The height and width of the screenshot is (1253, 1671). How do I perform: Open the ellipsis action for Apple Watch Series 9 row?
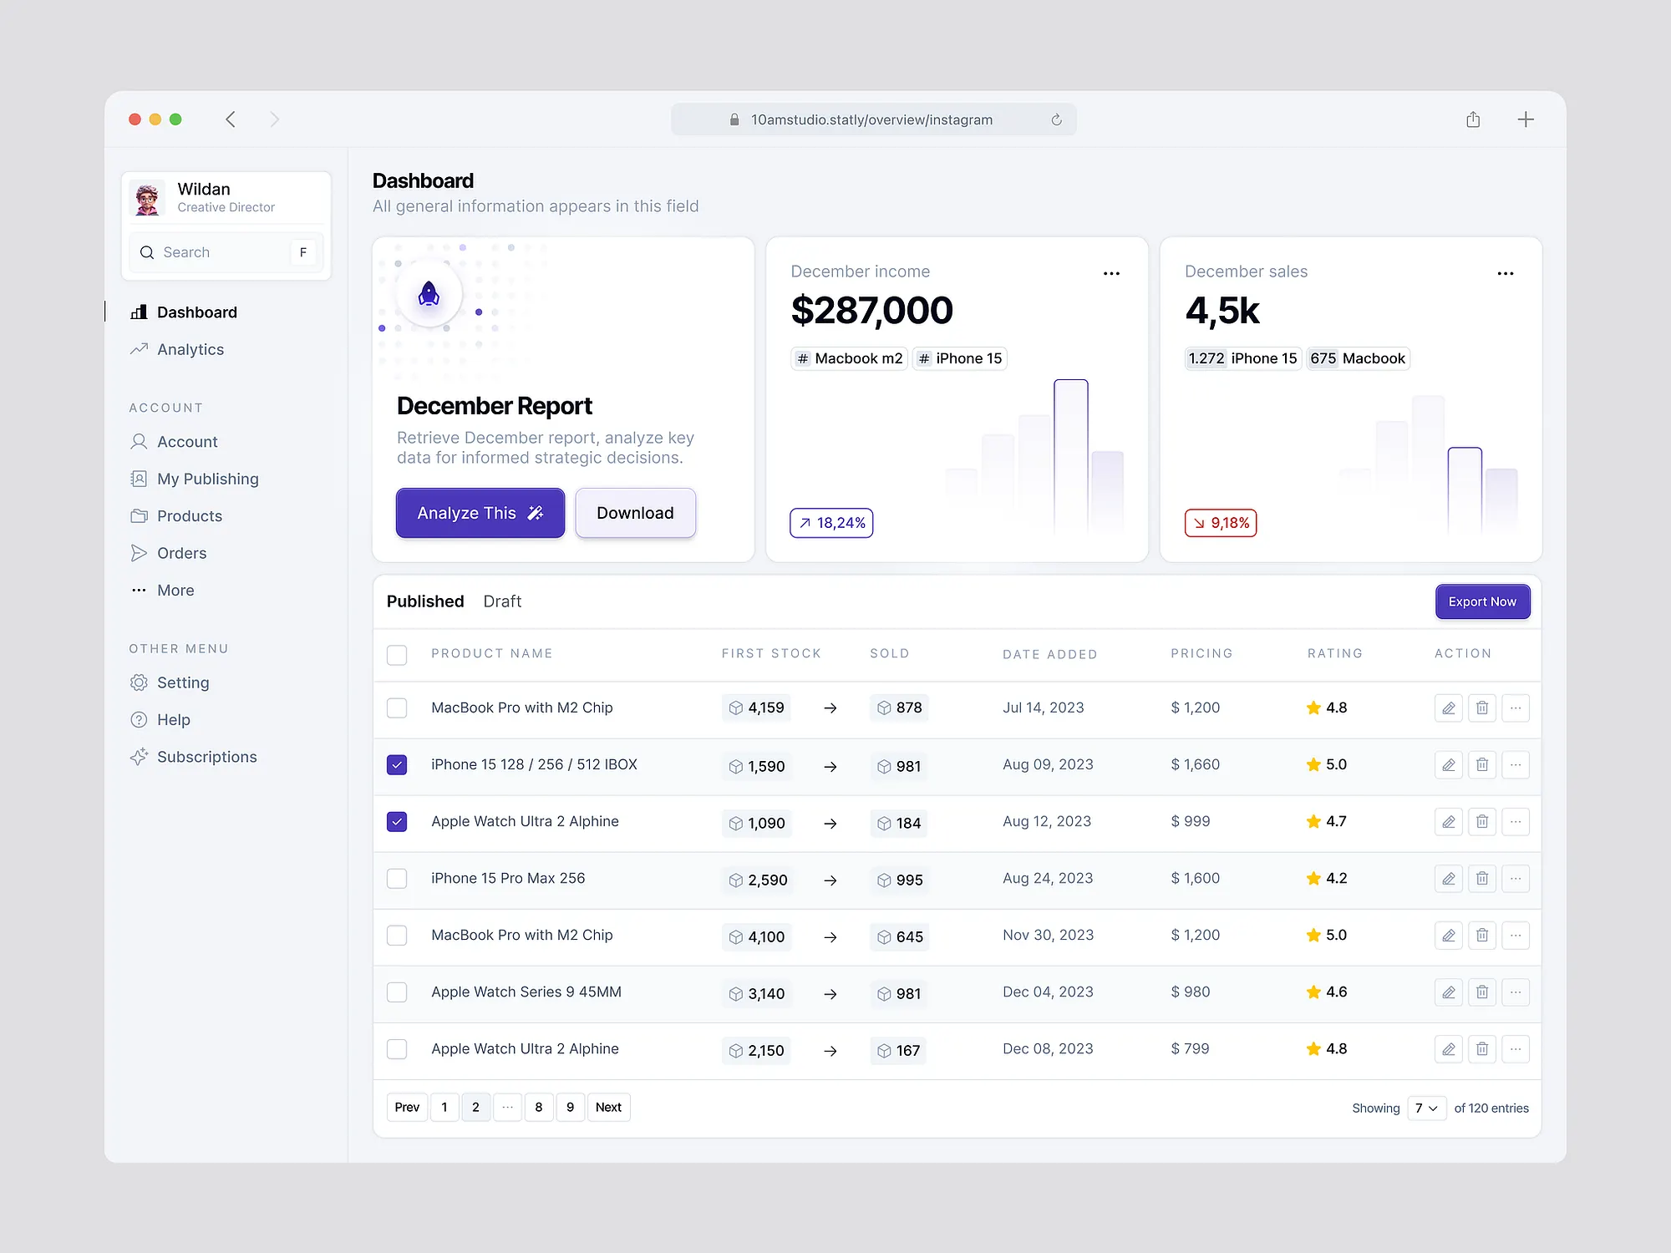coord(1515,992)
